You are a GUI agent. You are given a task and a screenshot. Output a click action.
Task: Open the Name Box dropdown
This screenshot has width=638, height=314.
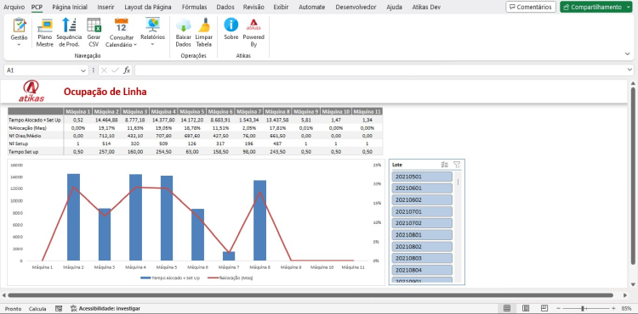(83, 70)
